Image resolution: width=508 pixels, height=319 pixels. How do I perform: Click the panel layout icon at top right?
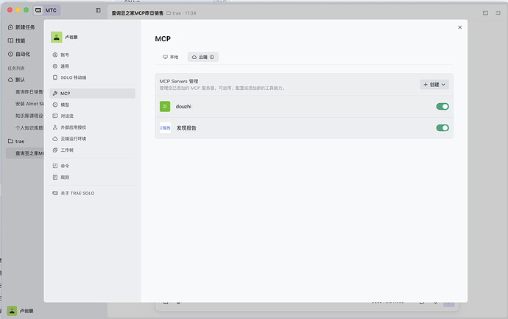coord(485,13)
